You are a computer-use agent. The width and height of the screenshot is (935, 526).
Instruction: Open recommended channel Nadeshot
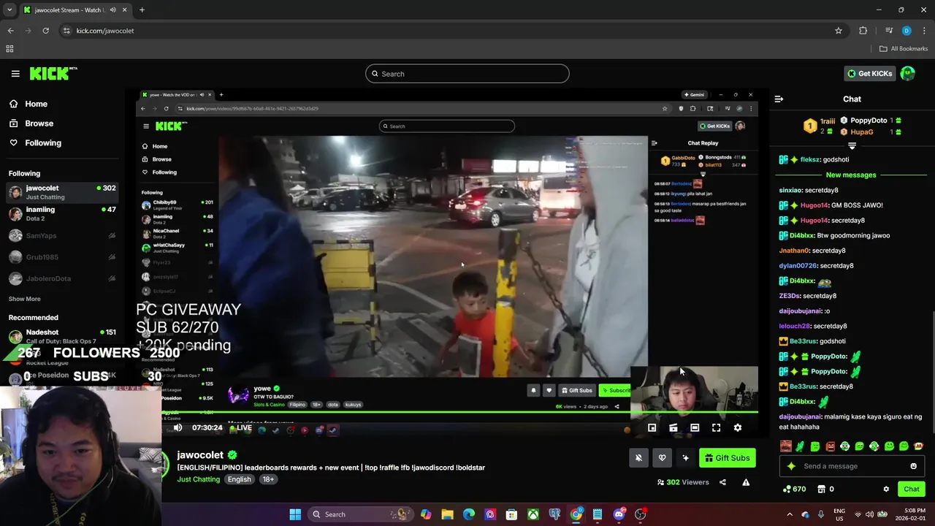(62, 336)
